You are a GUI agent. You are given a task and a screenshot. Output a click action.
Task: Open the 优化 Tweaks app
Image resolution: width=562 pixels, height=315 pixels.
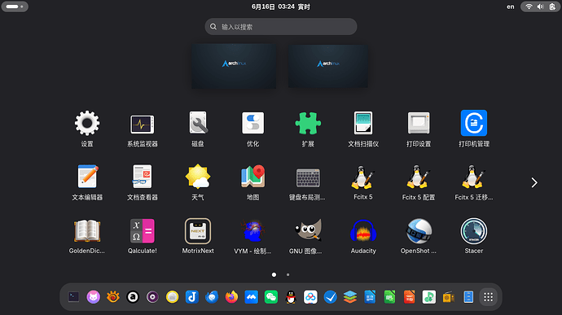pyautogui.click(x=253, y=123)
